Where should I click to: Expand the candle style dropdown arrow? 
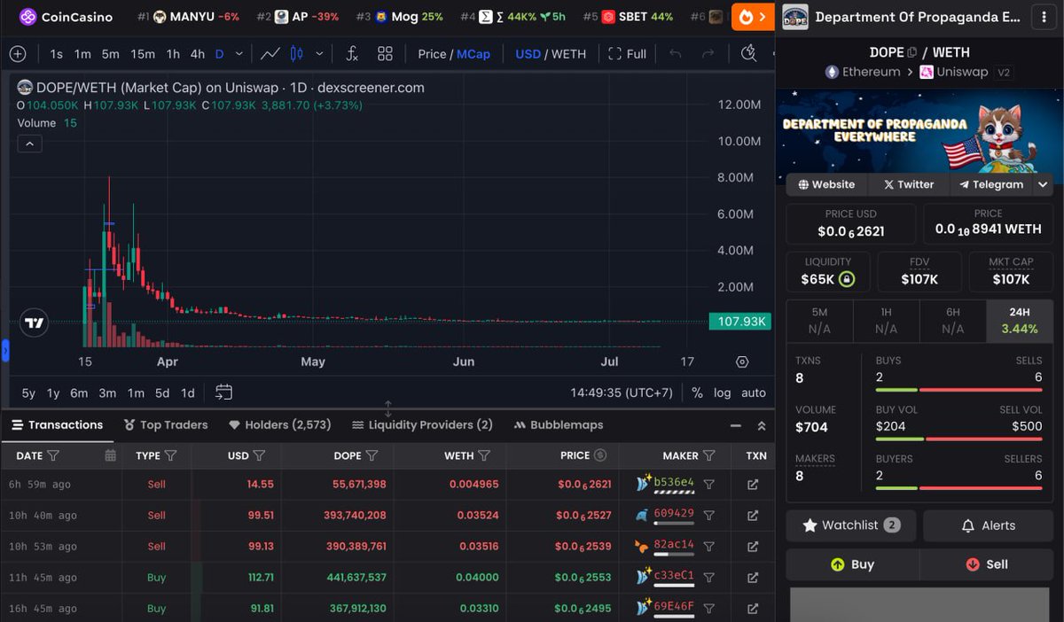coord(319,54)
